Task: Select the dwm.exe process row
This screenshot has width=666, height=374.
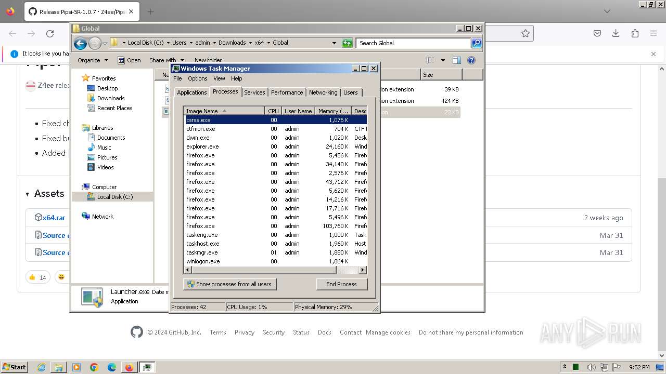Action: (276, 138)
